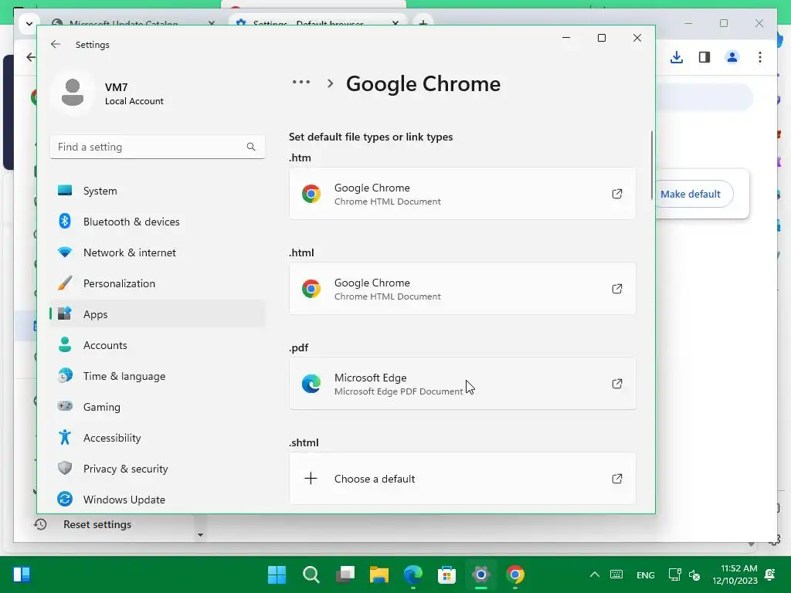
Task: Open the widgets icon at taskbar left
Action: [x=22, y=574]
